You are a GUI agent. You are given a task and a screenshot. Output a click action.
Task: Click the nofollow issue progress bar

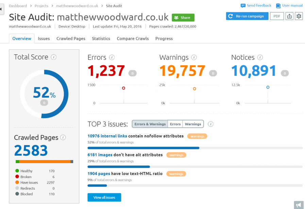pyautogui.click(x=195, y=148)
